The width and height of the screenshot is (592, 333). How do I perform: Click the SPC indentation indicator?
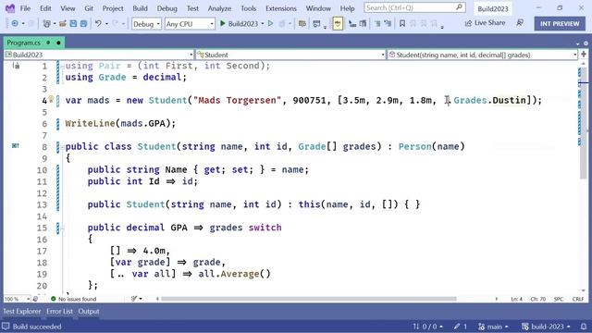(x=559, y=299)
